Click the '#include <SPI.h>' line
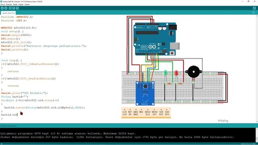 [14, 21]
